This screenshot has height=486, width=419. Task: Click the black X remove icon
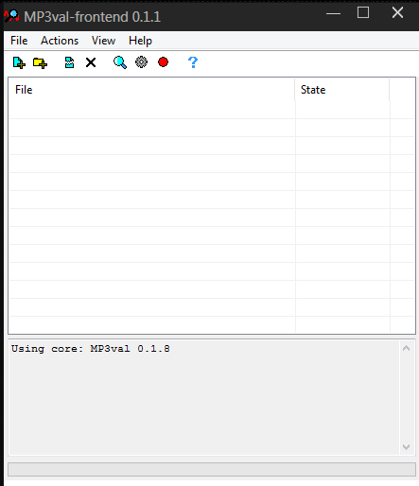pyautogui.click(x=91, y=62)
